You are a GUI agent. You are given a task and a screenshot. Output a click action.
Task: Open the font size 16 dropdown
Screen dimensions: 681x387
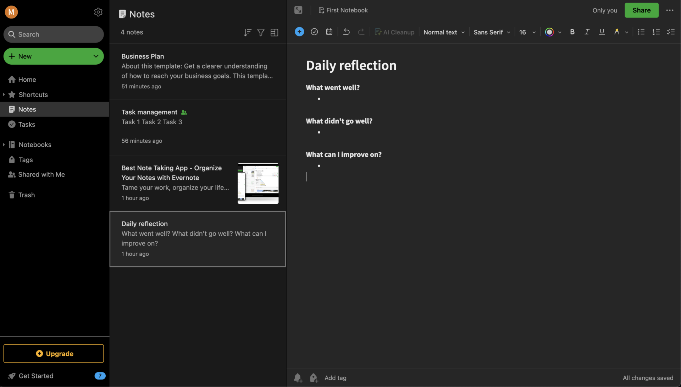527,32
